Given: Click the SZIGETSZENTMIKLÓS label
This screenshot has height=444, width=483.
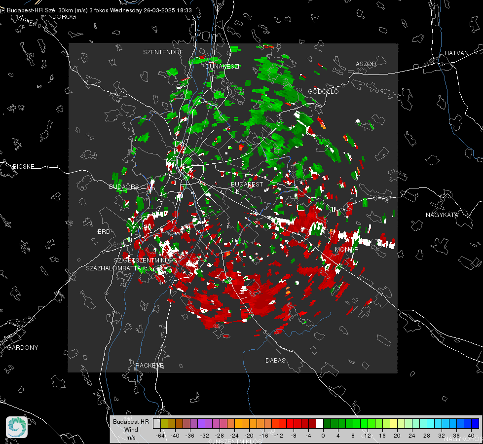Looking at the screenshot, I should click(x=146, y=260).
